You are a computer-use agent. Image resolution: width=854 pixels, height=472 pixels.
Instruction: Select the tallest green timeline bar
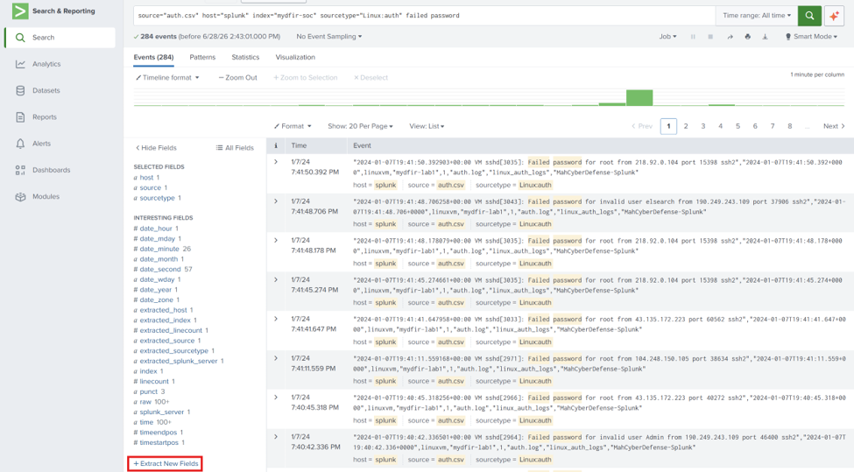click(639, 98)
